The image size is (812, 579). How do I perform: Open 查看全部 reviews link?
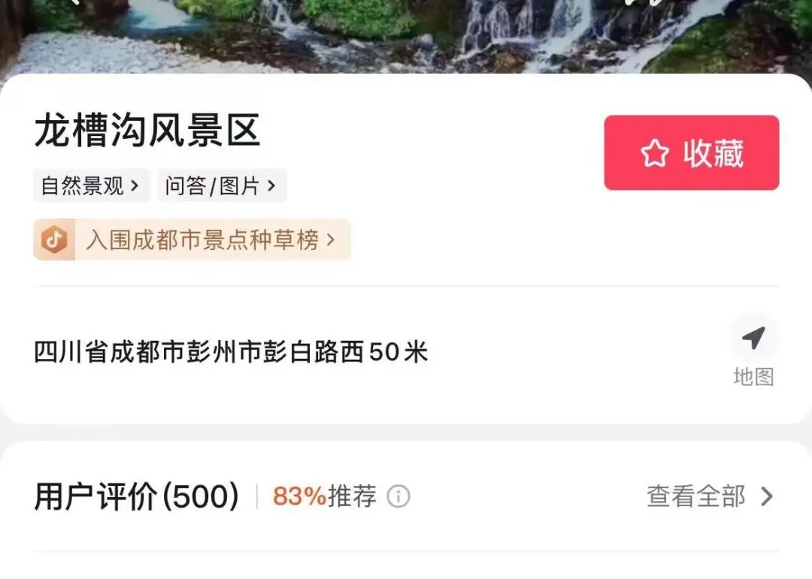pyautogui.click(x=710, y=496)
